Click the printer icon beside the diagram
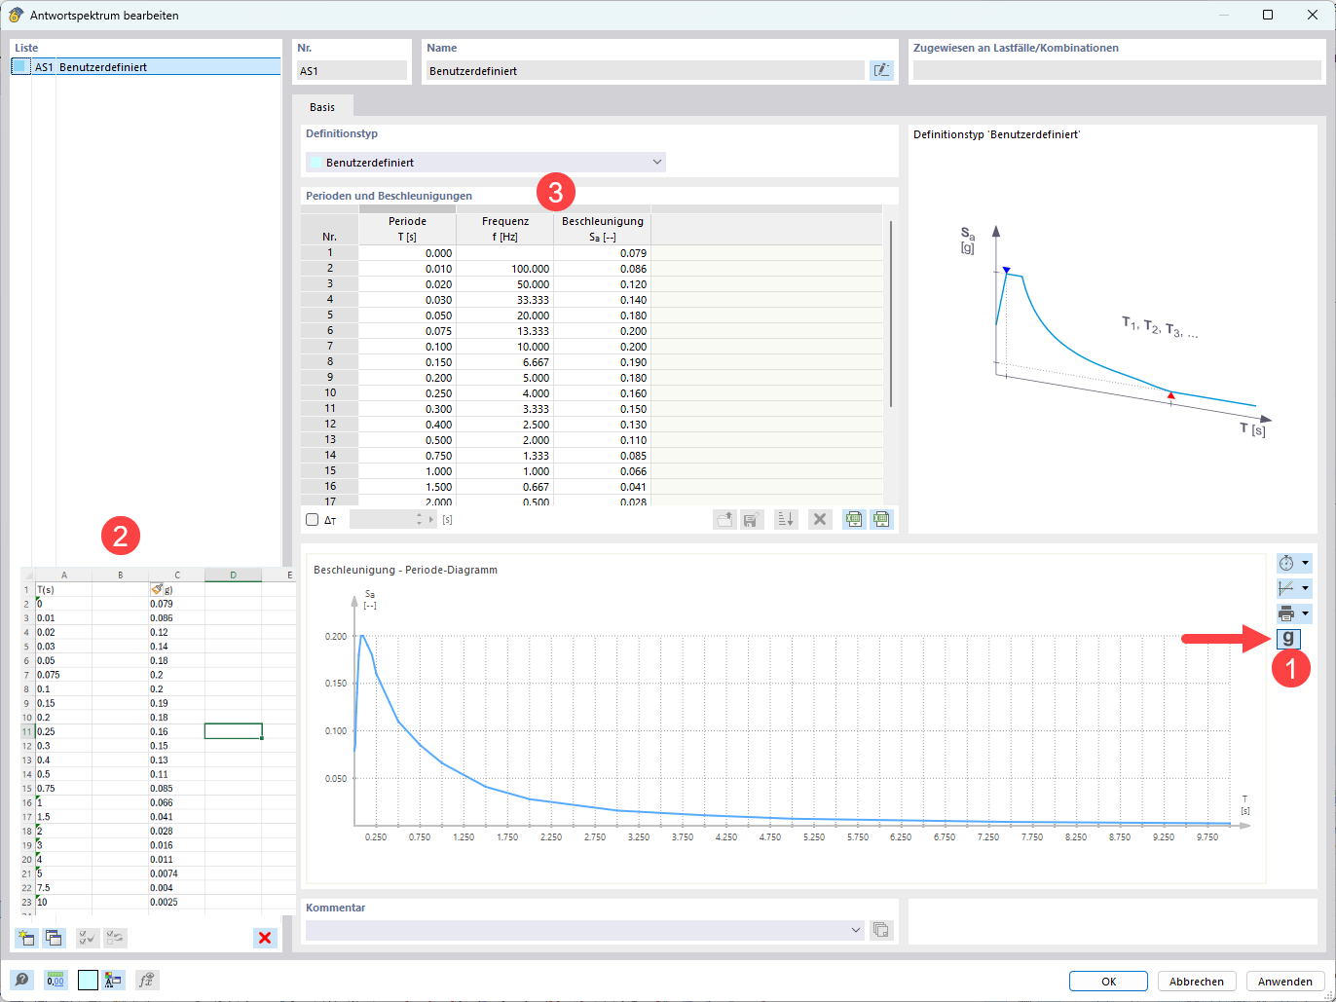Image resolution: width=1336 pixels, height=1002 pixels. click(1286, 613)
